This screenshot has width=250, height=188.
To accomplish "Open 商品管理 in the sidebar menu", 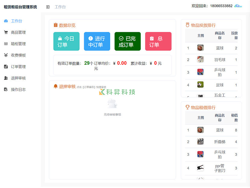I will click(x=18, y=32).
